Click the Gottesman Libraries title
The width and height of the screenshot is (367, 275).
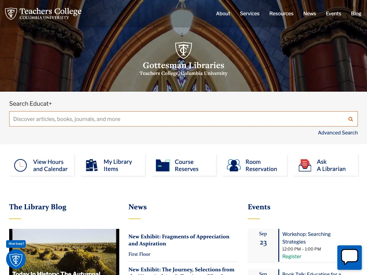point(183,65)
